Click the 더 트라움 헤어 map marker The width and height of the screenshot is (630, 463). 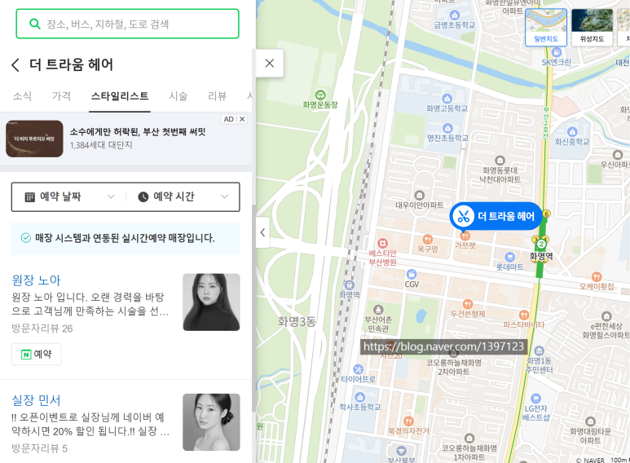(496, 216)
